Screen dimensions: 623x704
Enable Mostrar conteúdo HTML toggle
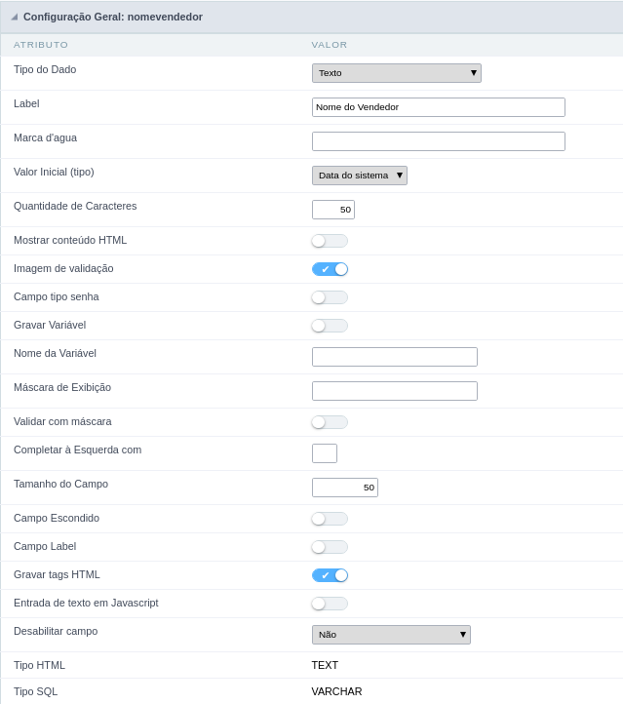point(330,241)
